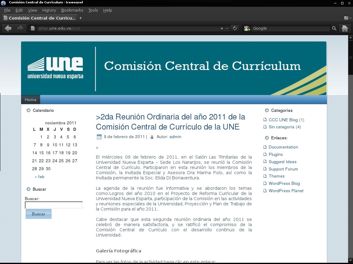Click day 15 in the calendar
353x264 pixels.
pyautogui.click(x=41, y=153)
